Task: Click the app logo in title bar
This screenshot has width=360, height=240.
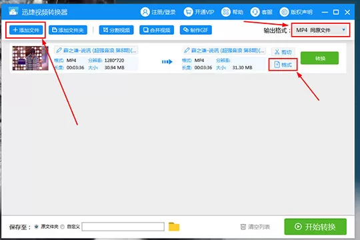Action: point(13,11)
